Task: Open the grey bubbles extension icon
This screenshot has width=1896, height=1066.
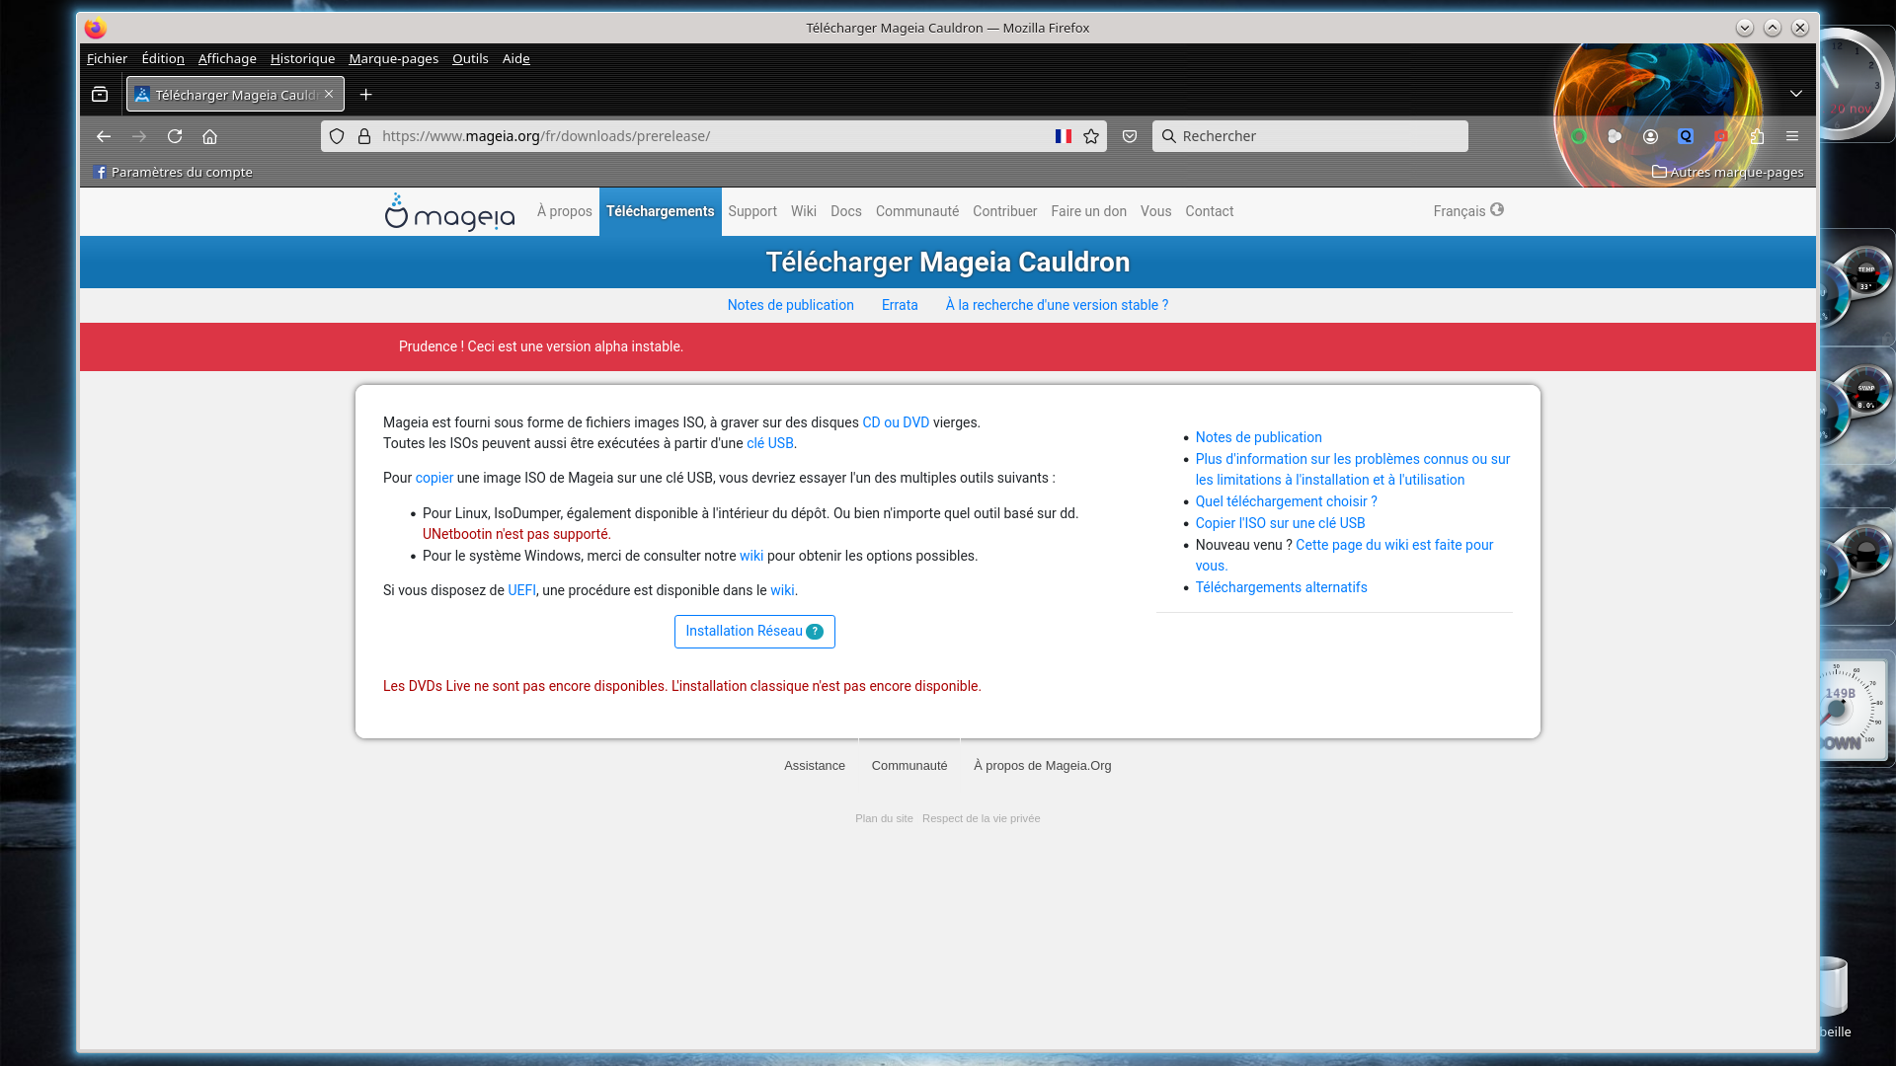Action: pos(1615,136)
